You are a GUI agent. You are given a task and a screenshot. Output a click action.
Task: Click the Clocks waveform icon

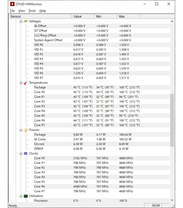[x=26, y=153]
